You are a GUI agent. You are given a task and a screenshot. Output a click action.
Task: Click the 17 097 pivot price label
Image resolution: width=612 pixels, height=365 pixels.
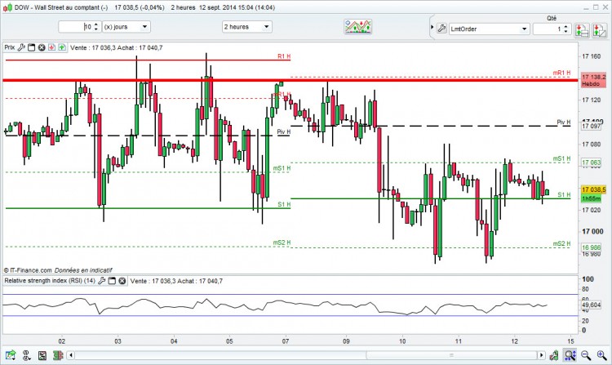pyautogui.click(x=592, y=126)
